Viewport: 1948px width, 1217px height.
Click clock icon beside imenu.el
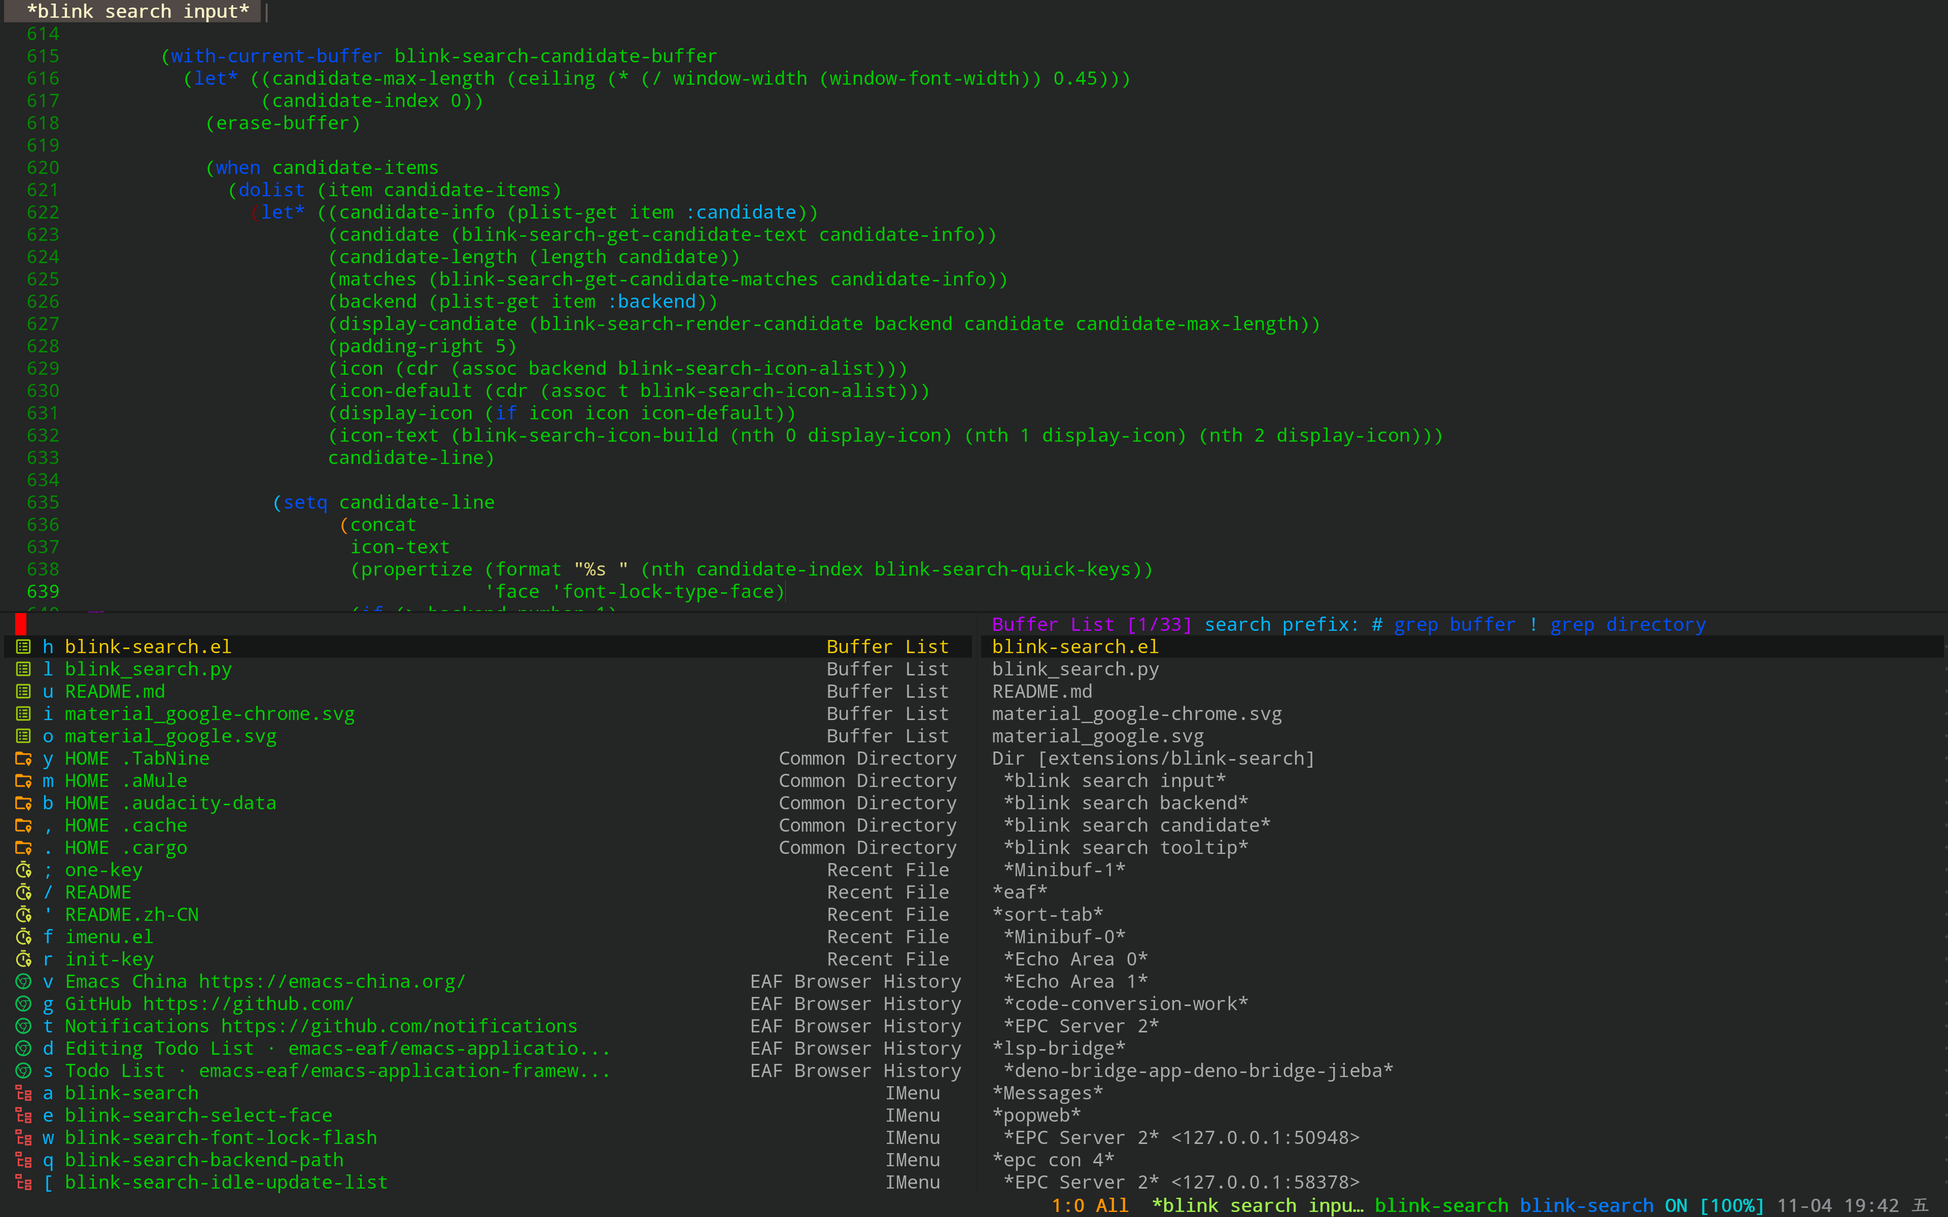tap(23, 937)
